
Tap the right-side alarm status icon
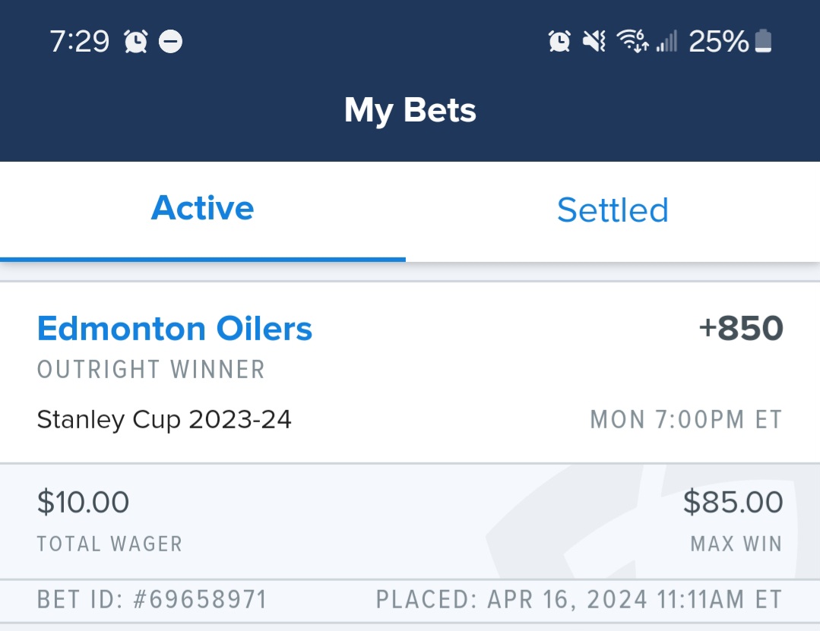tap(559, 41)
